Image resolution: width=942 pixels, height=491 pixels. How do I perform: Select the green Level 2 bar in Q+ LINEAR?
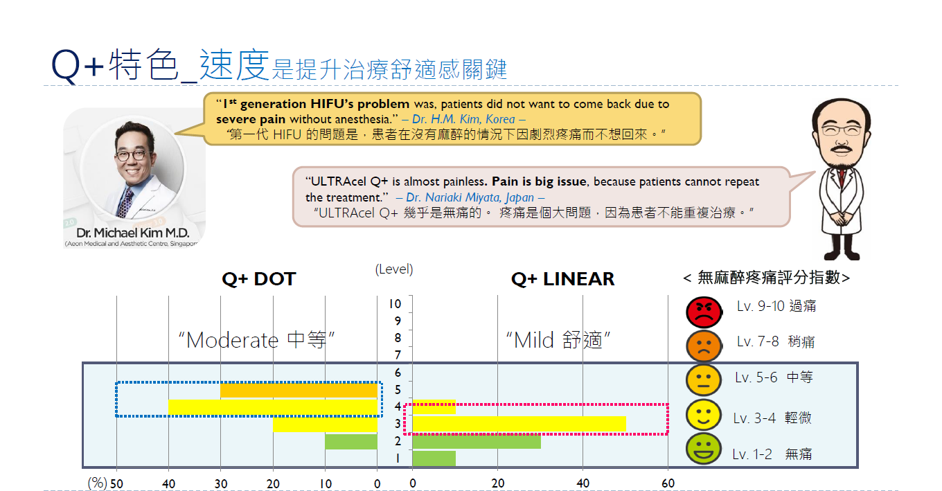point(477,441)
